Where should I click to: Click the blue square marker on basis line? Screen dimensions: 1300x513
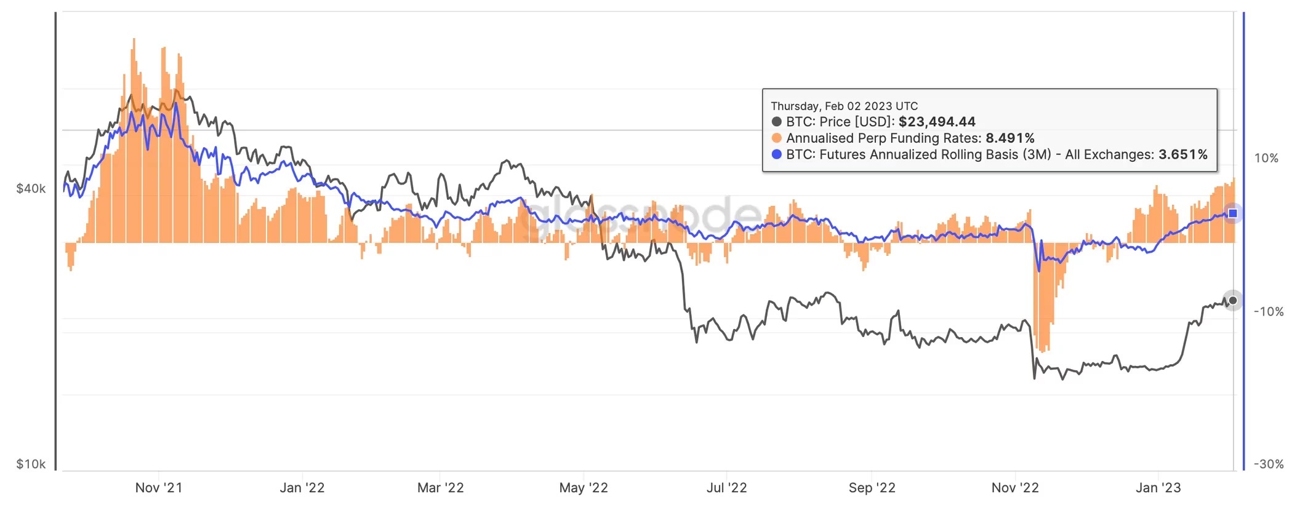click(1232, 213)
